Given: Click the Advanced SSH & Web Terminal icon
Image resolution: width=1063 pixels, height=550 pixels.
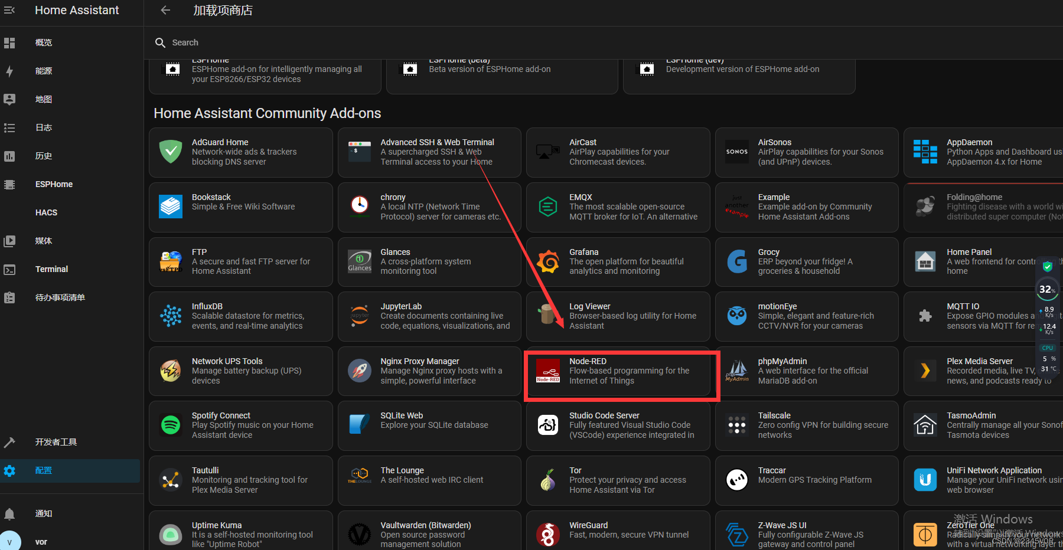Looking at the screenshot, I should [x=360, y=152].
